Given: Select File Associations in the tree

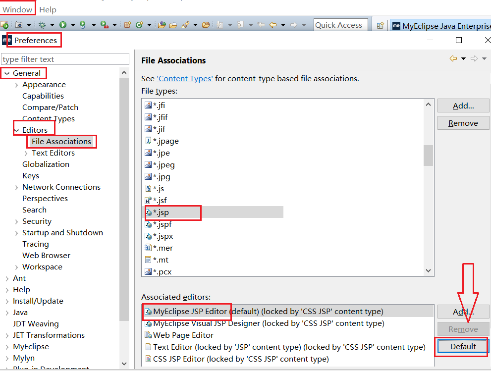Looking at the screenshot, I should [61, 142].
